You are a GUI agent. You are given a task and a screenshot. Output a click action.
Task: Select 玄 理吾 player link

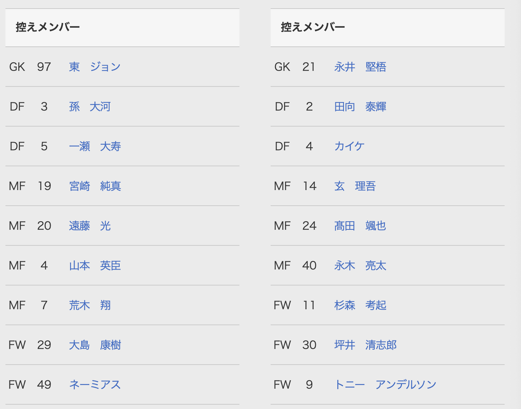point(355,186)
